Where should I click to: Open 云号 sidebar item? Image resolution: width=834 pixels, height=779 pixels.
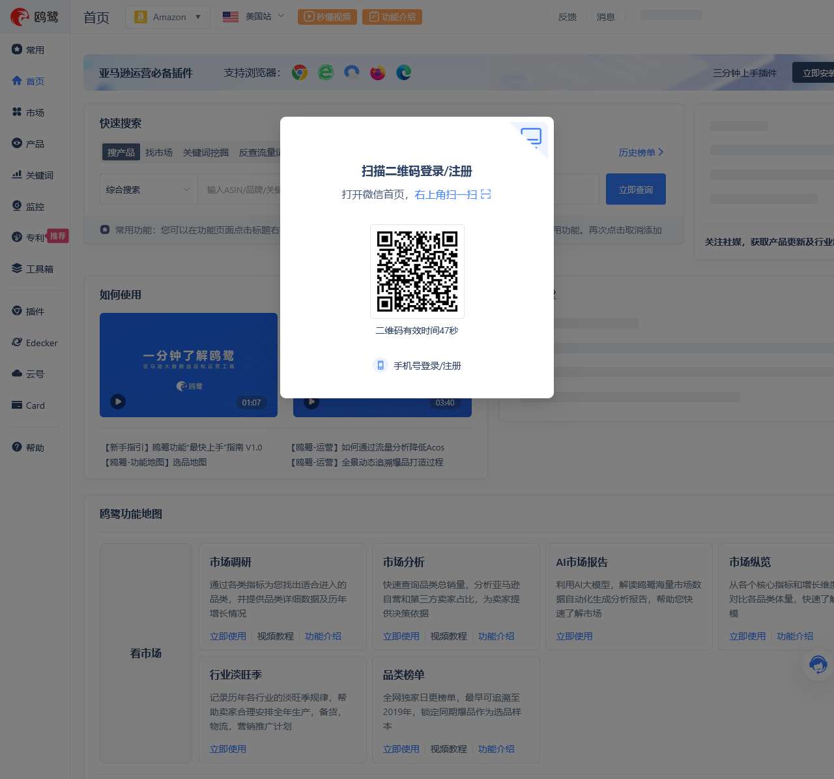(x=28, y=374)
